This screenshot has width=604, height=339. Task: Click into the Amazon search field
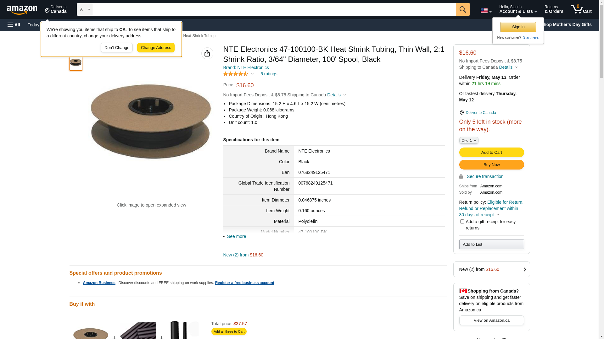[x=274, y=9]
